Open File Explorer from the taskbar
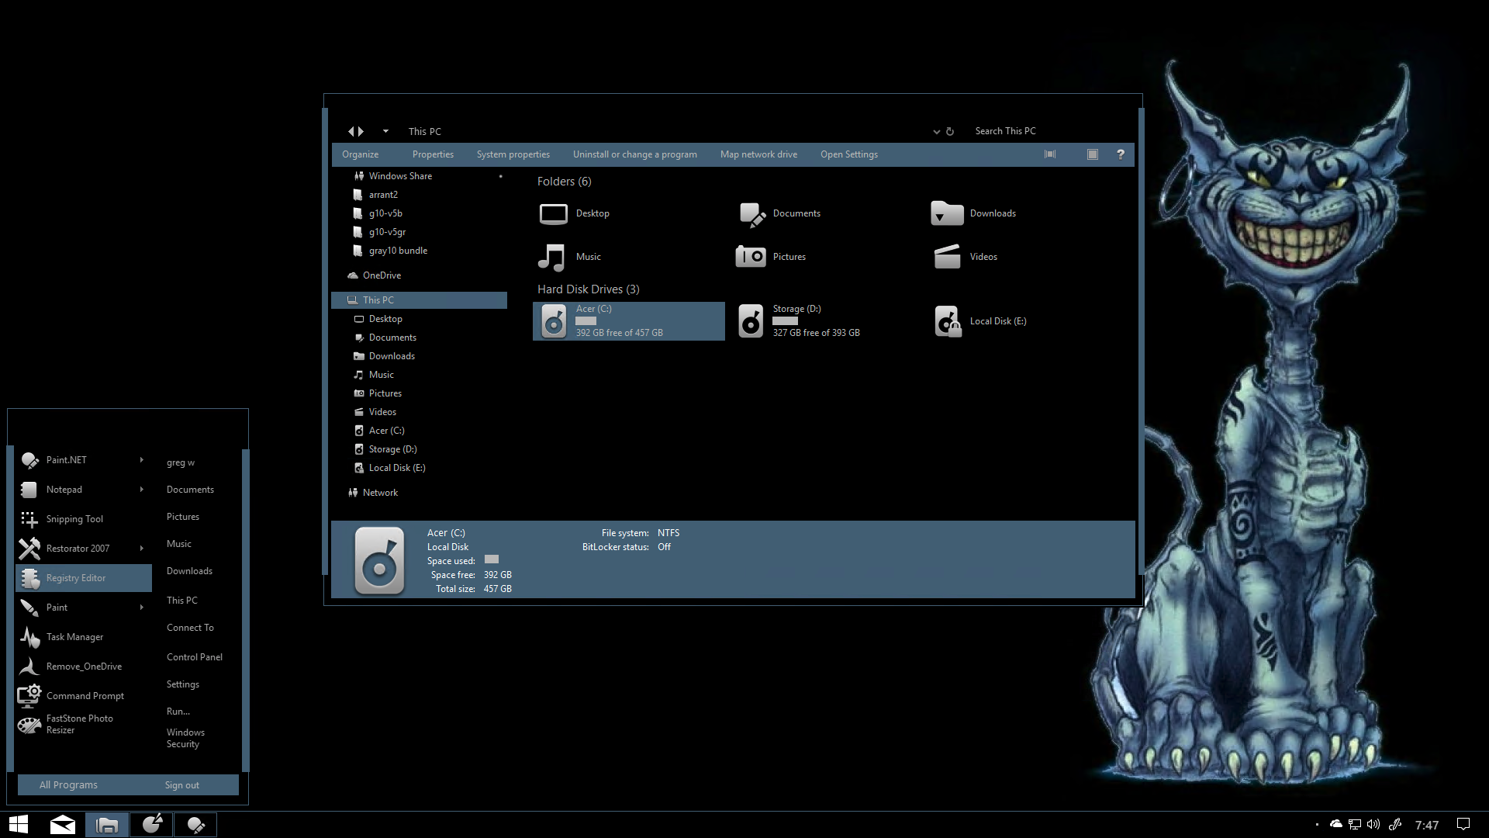 (106, 824)
